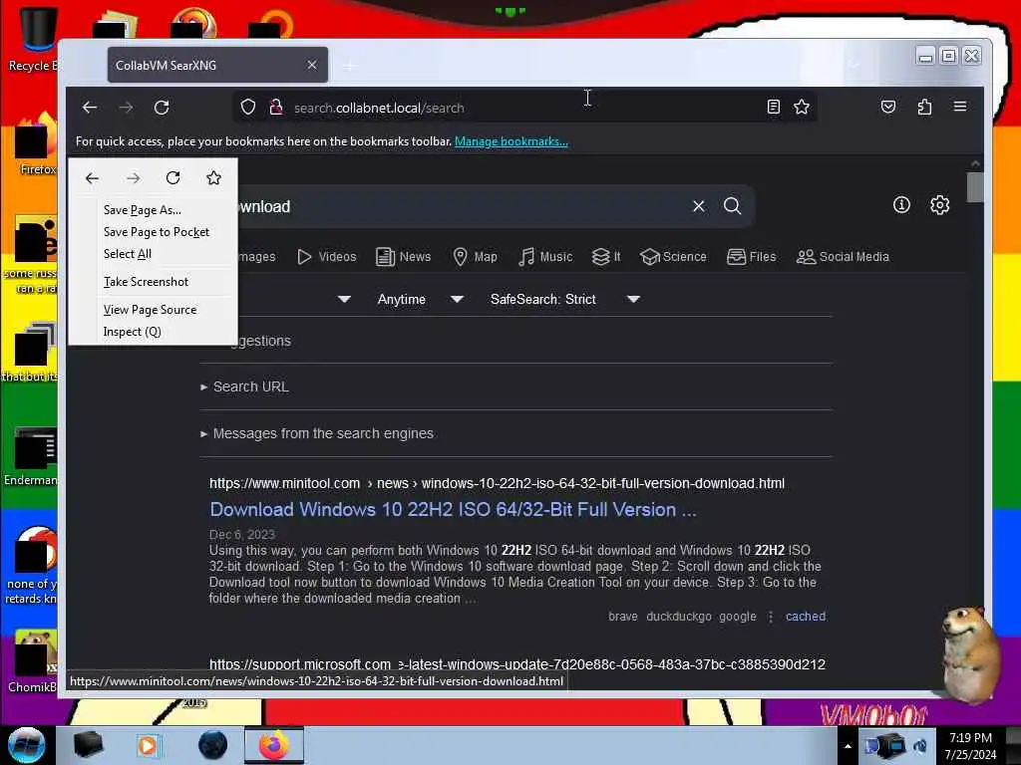The height and width of the screenshot is (765, 1021).
Task: Click the insecure connection lock icon
Action: (x=276, y=108)
